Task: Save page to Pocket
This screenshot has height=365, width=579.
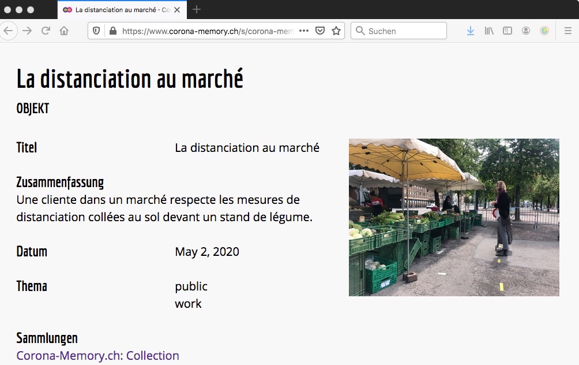Action: tap(320, 31)
